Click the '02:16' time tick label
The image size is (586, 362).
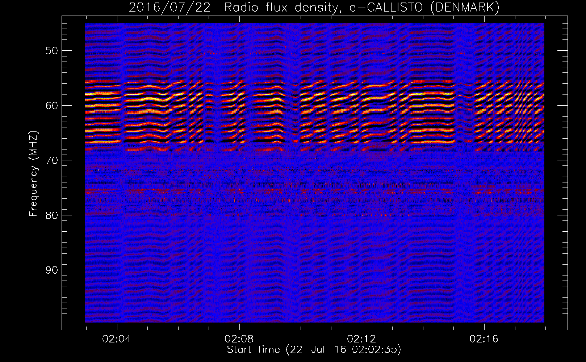click(484, 339)
